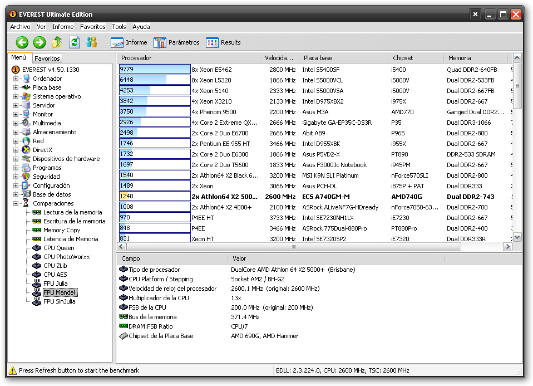Select FPU Julia benchmark item
533x386 pixels.
(x=55, y=284)
